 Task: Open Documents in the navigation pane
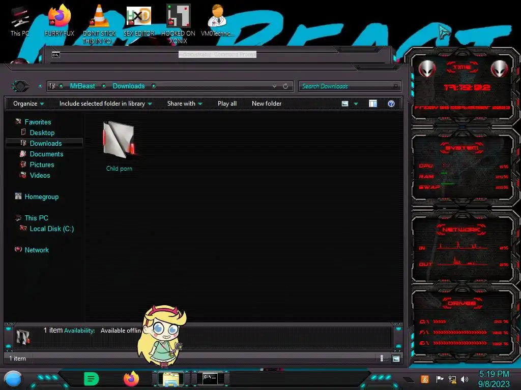pyautogui.click(x=46, y=154)
